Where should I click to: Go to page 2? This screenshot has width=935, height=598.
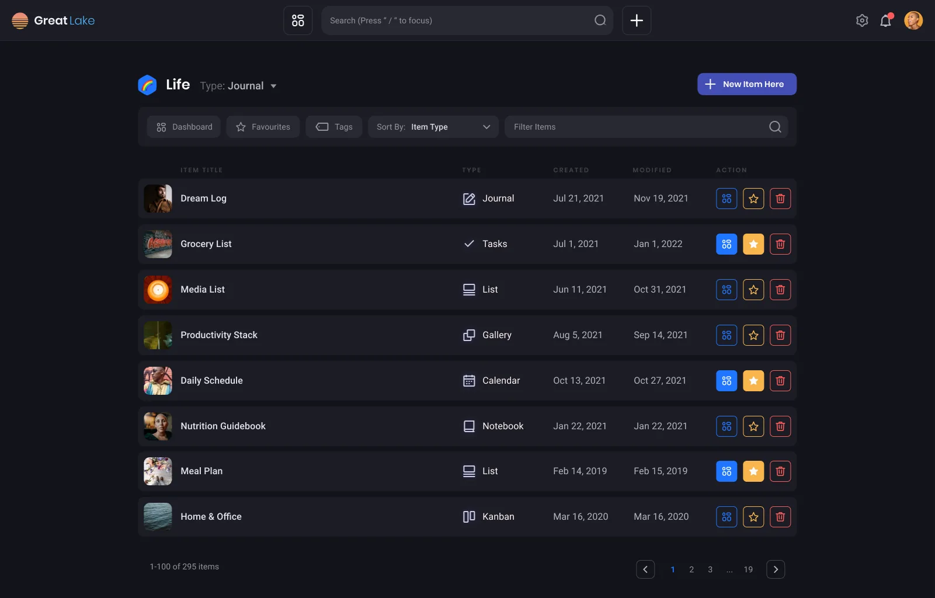point(691,569)
